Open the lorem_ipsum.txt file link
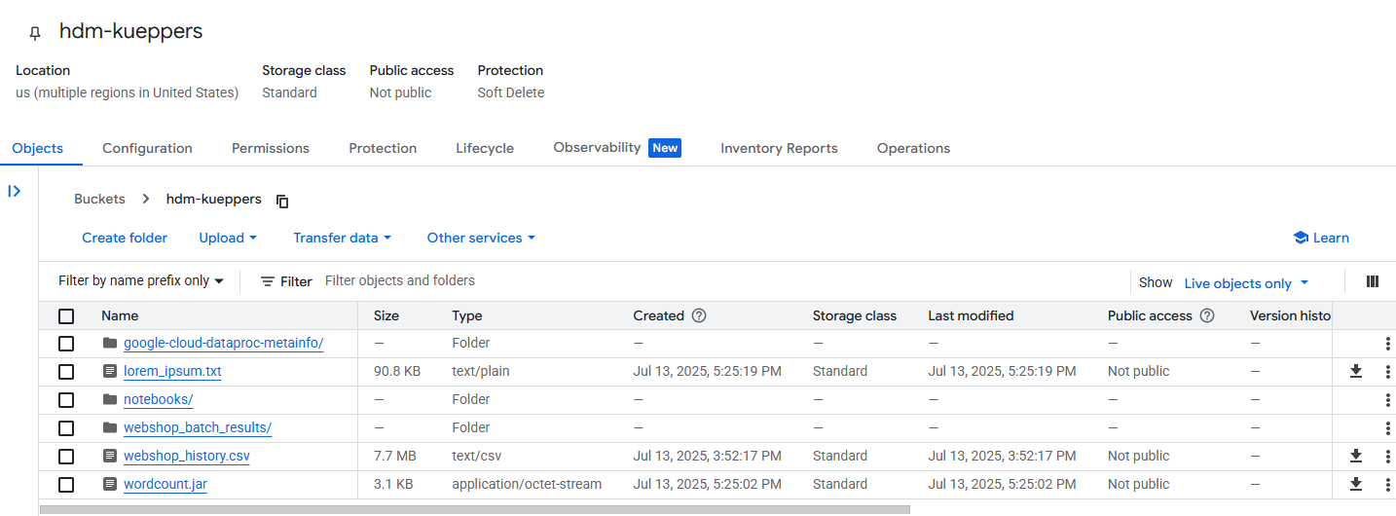The image size is (1396, 516). pyautogui.click(x=172, y=371)
